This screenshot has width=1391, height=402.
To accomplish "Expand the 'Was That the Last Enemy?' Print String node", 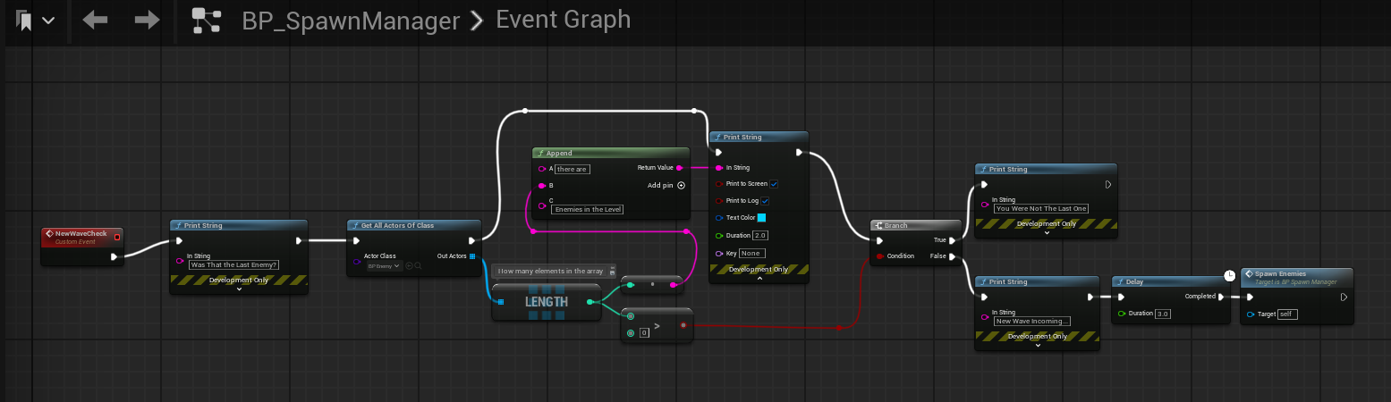I will [239, 289].
